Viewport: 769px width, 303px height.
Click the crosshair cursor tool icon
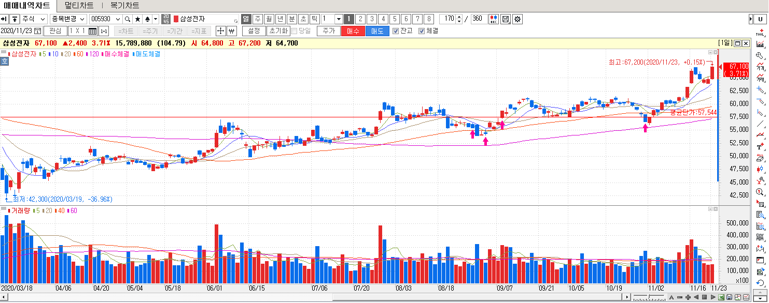(x=220, y=31)
